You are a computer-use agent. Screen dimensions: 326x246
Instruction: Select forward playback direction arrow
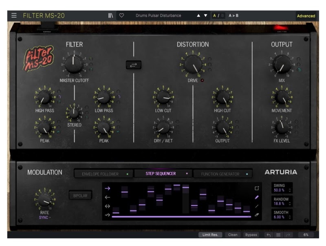108,188
